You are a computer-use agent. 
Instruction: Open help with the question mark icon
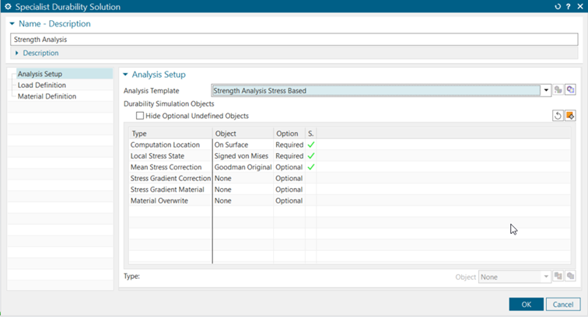pyautogui.click(x=569, y=7)
